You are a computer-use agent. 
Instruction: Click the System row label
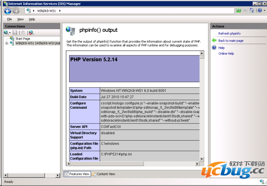click(76, 90)
